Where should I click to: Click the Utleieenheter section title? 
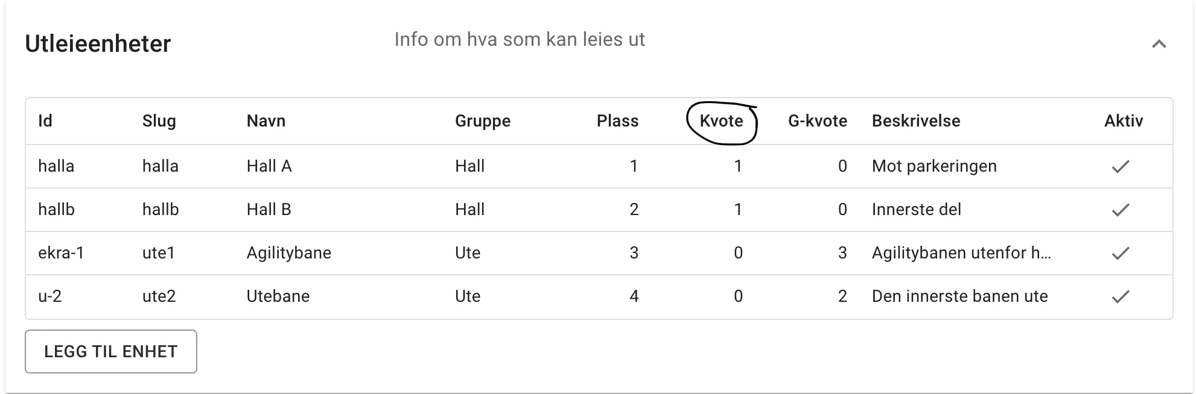click(x=98, y=44)
